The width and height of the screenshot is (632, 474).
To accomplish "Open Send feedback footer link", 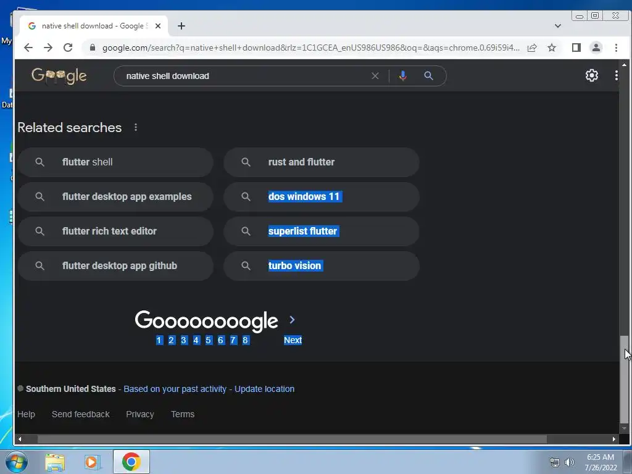I will pyautogui.click(x=81, y=414).
